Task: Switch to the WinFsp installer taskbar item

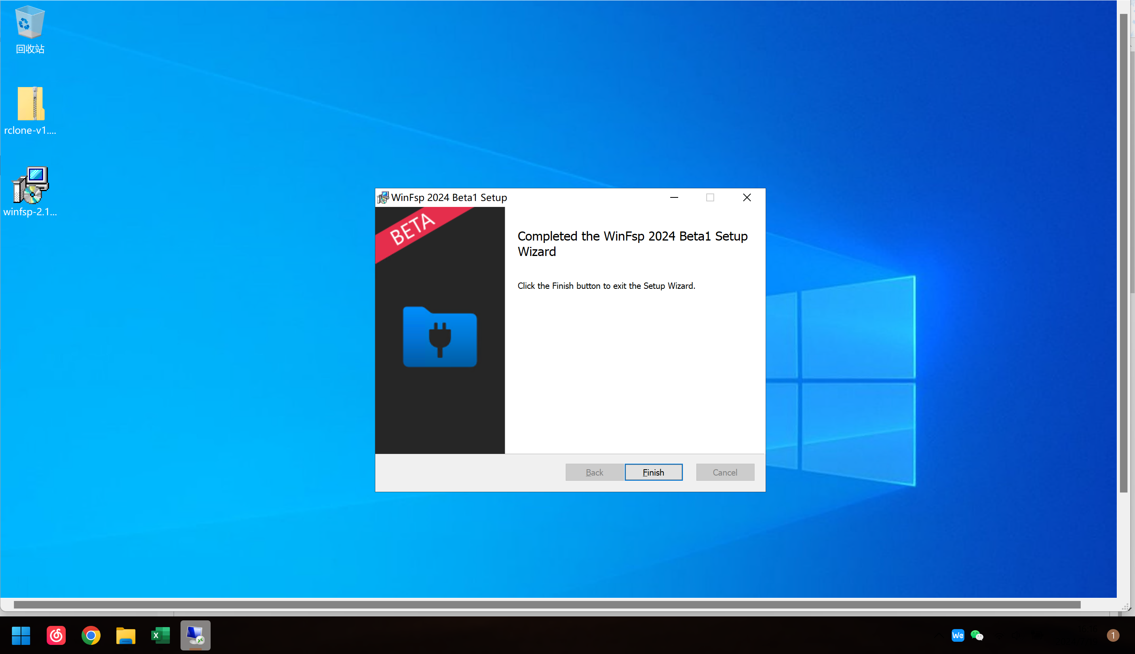Action: pos(196,635)
